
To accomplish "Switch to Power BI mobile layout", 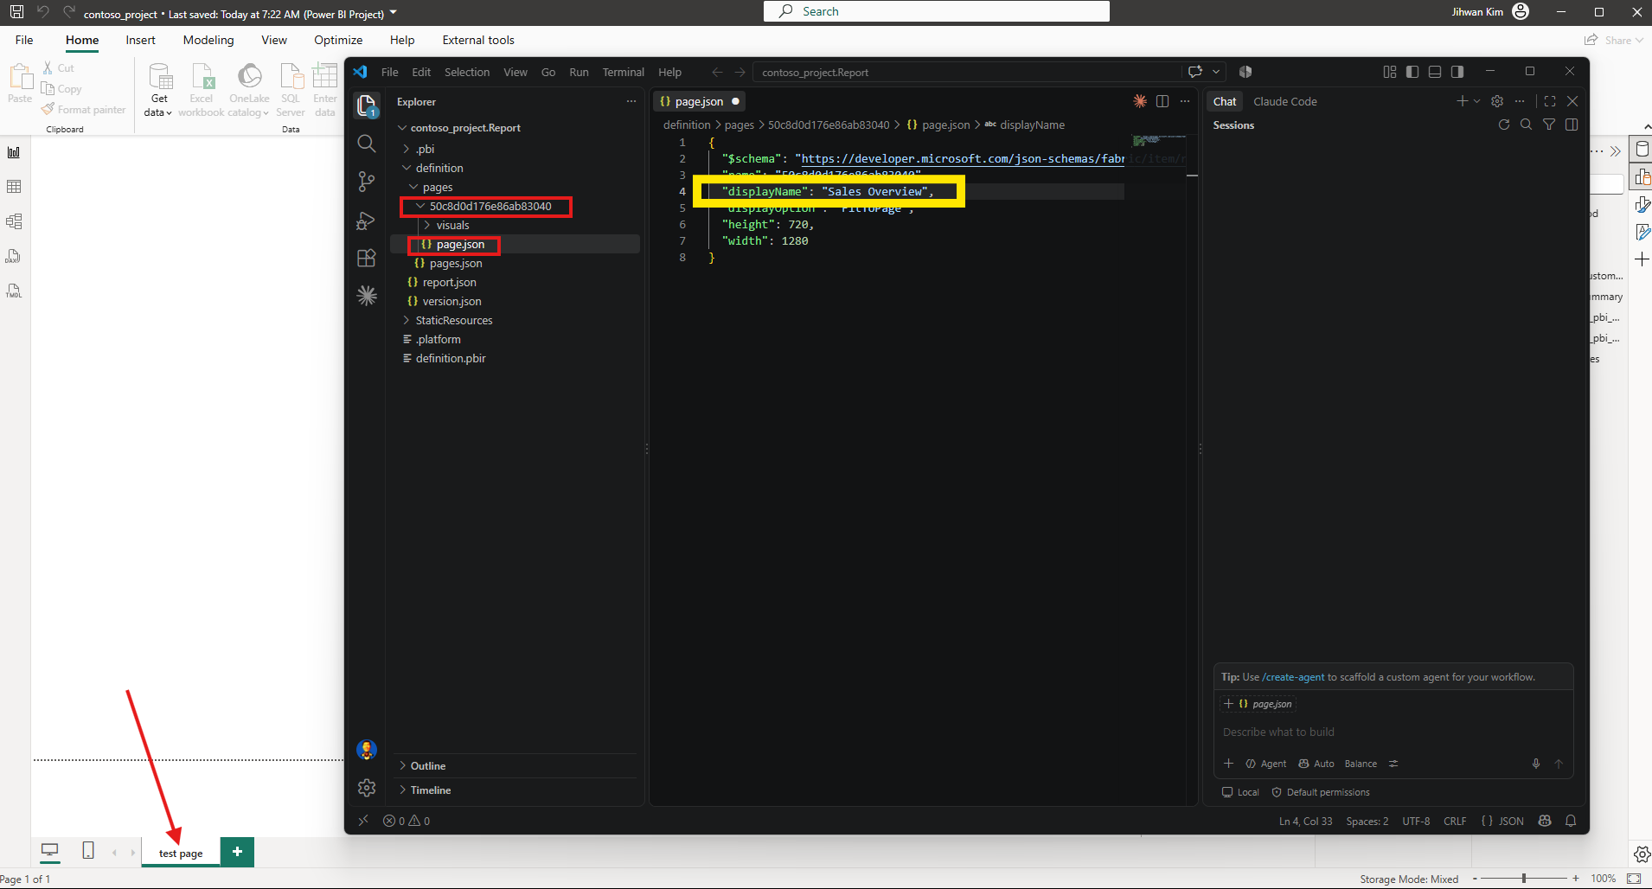I will click(88, 851).
